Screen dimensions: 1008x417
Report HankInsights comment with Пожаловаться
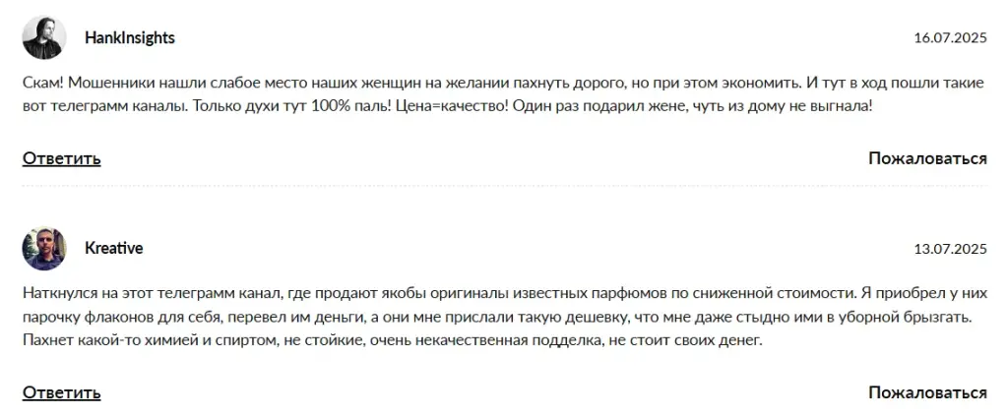(927, 158)
